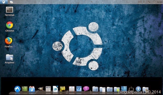Image resolution: width=163 pixels, height=95 pixels.
Task: Open the calculator from the dock
Action: click(x=48, y=89)
